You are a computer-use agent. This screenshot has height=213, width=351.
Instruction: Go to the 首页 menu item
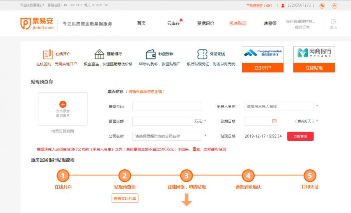click(x=141, y=23)
